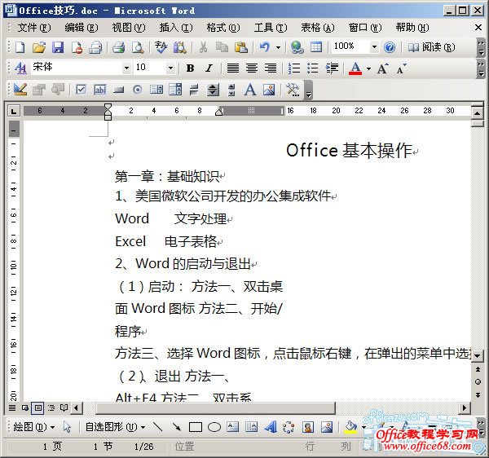Open the 格式(O) menu
Screen dimensions: 489x458
tap(223, 28)
